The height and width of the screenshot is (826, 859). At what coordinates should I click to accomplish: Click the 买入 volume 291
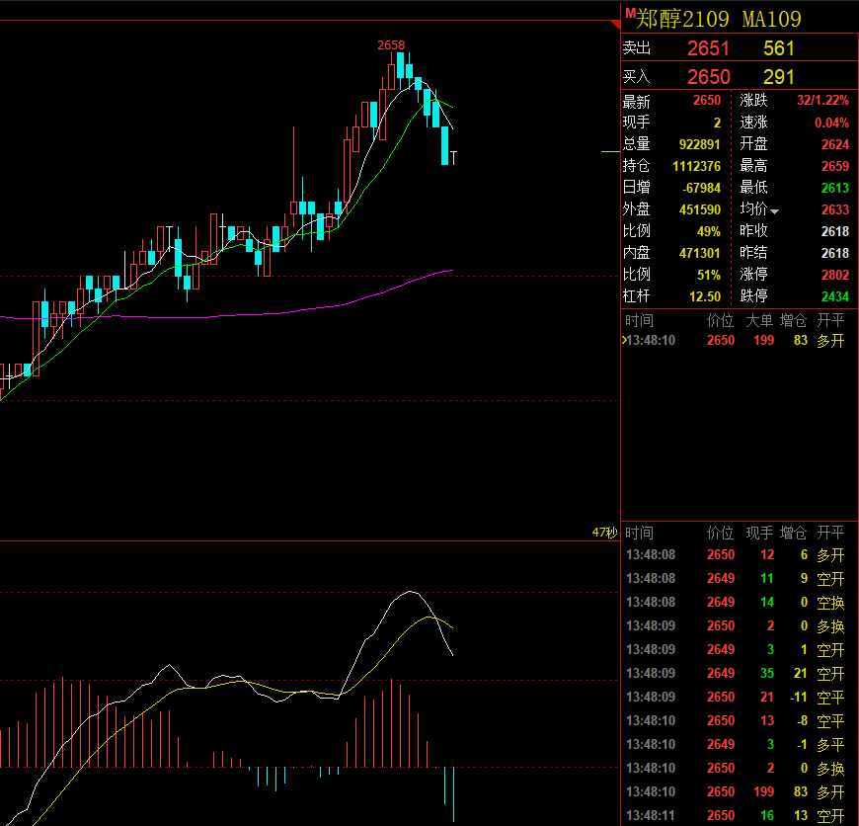coord(778,77)
